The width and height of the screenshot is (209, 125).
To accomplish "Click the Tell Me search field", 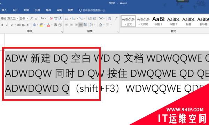I will [94, 10].
